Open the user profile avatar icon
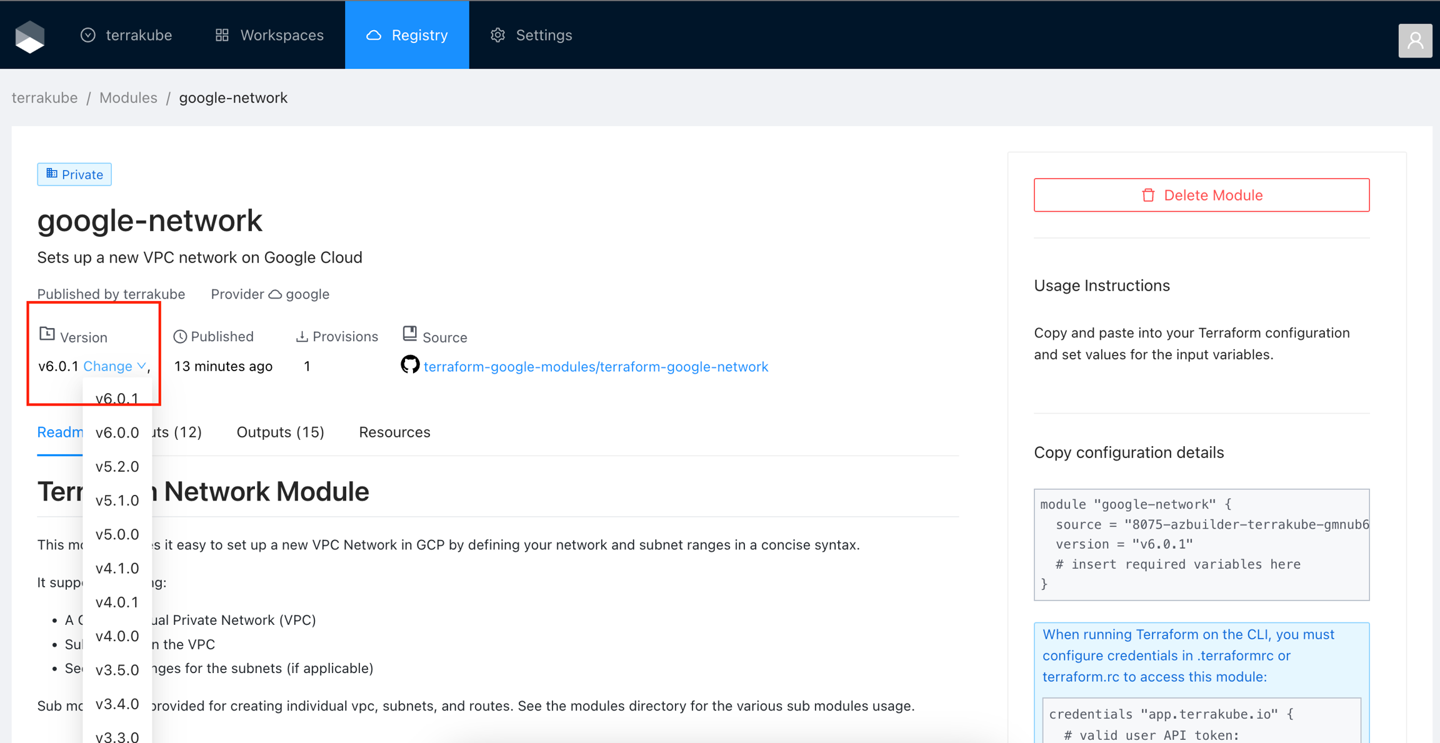 (1415, 41)
